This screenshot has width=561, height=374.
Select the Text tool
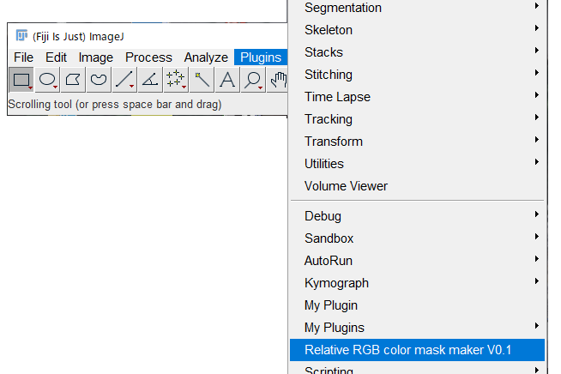227,80
